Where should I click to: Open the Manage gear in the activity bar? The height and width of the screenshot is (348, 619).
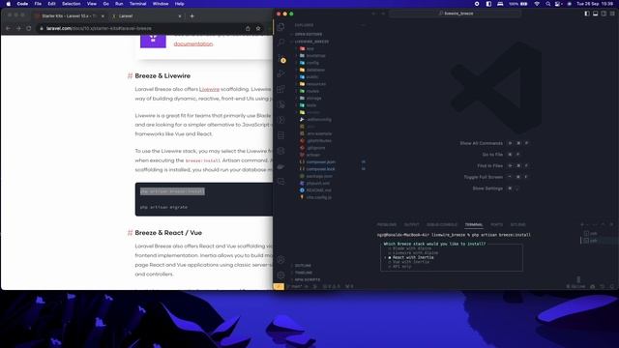click(x=281, y=275)
